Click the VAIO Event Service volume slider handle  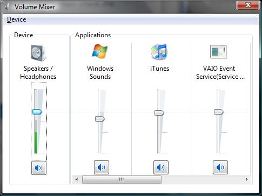click(x=219, y=112)
